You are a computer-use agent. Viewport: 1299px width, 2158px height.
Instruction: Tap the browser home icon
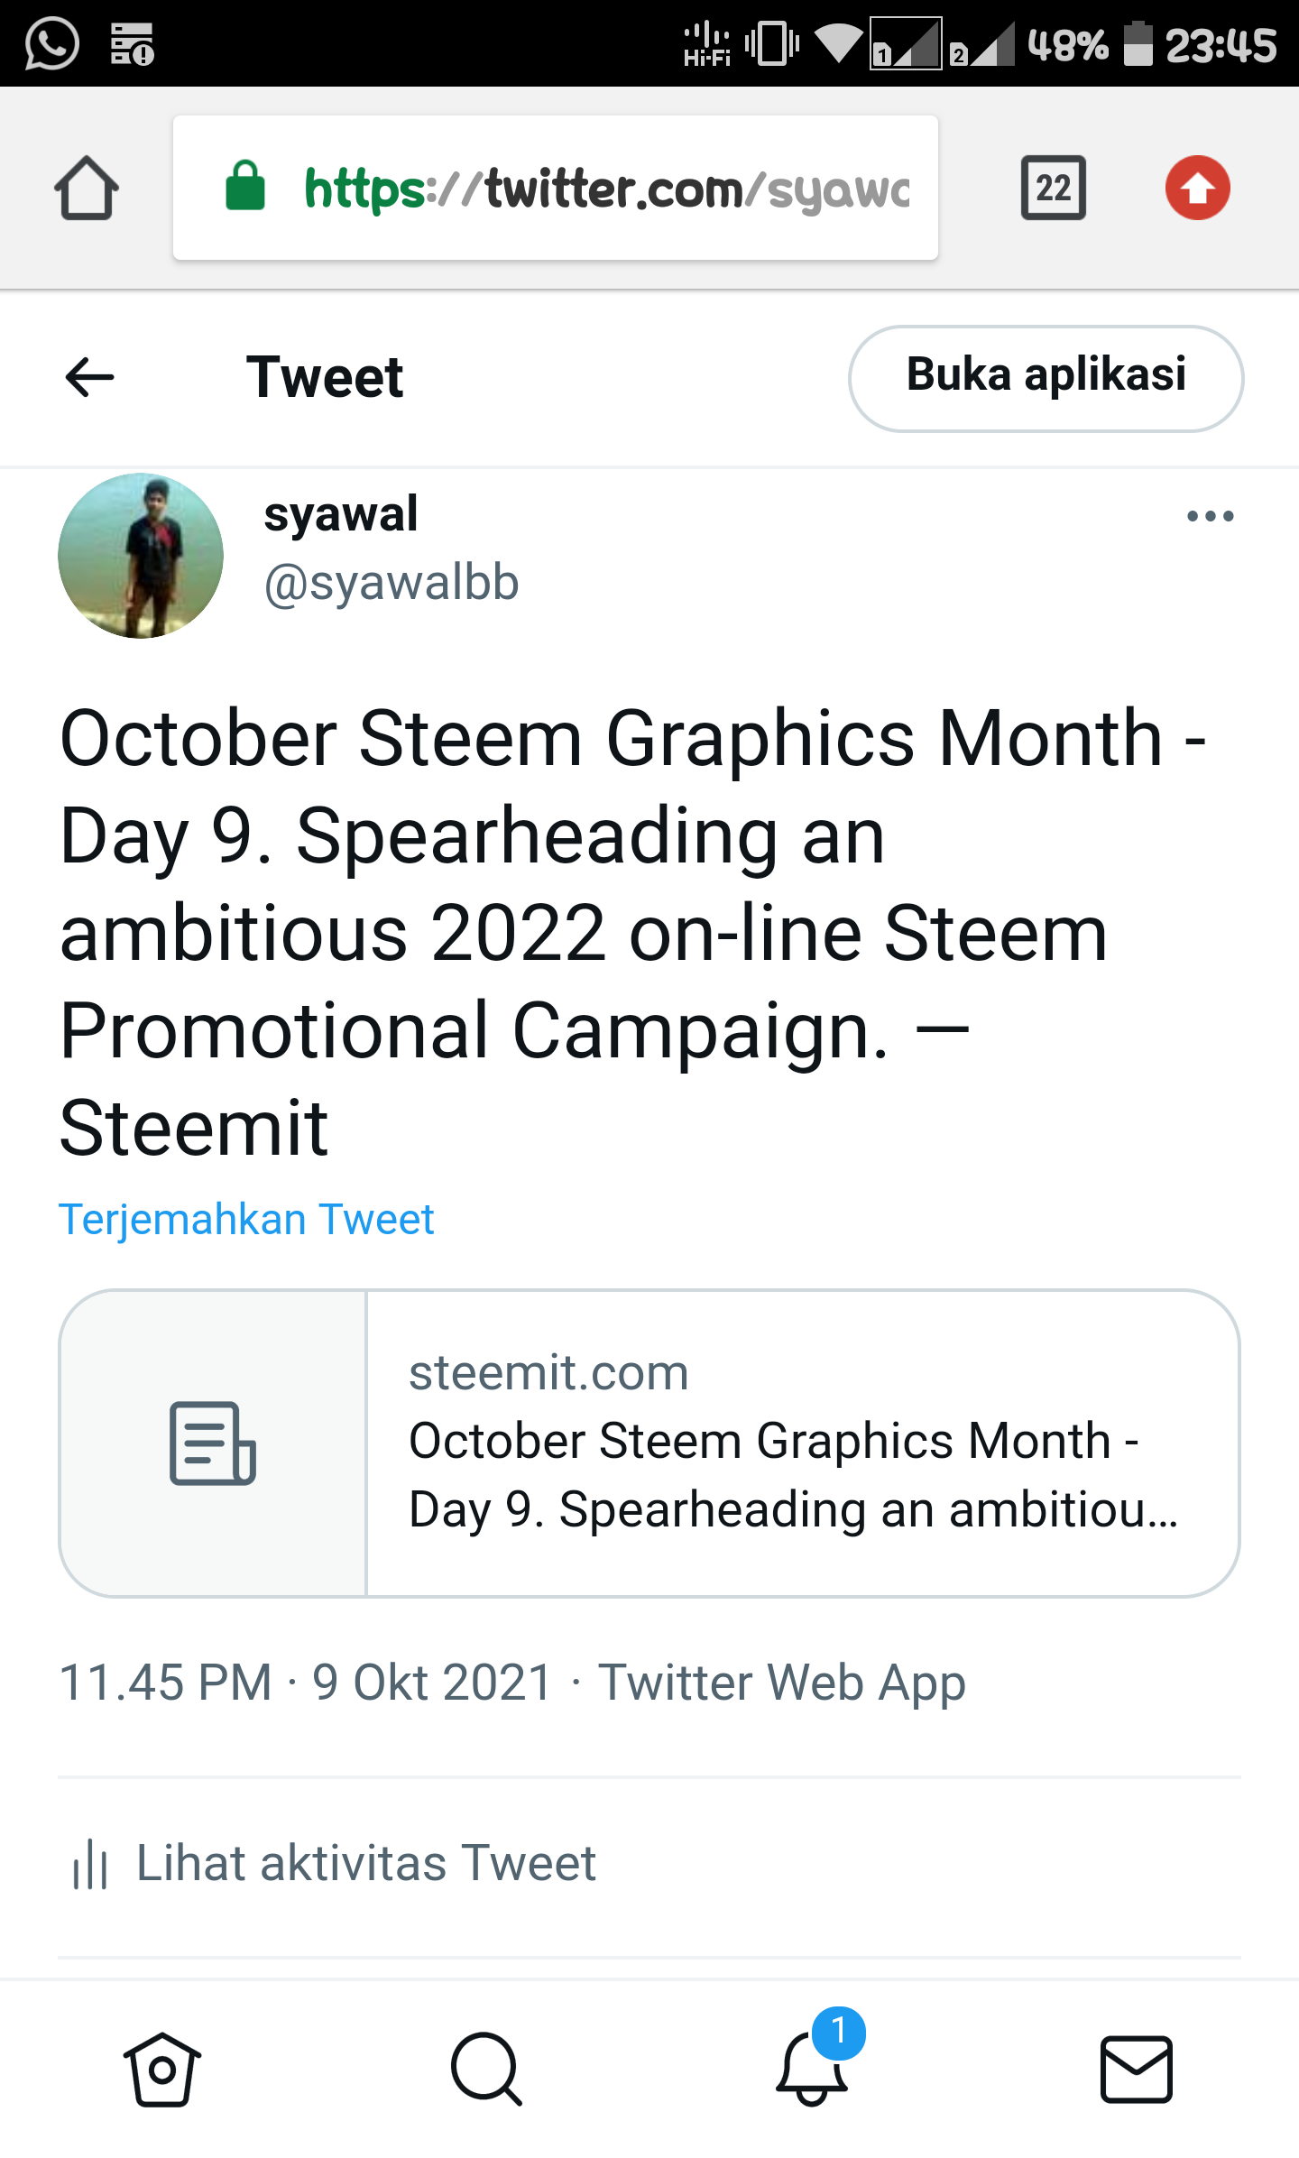click(x=87, y=189)
